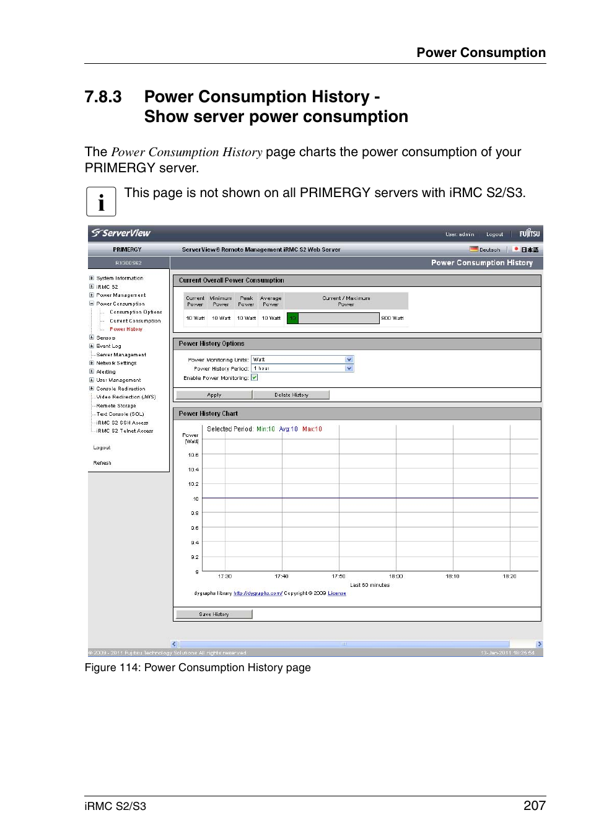Click the RX300S62 server label
Screen dimensions: 591x836
(128, 263)
